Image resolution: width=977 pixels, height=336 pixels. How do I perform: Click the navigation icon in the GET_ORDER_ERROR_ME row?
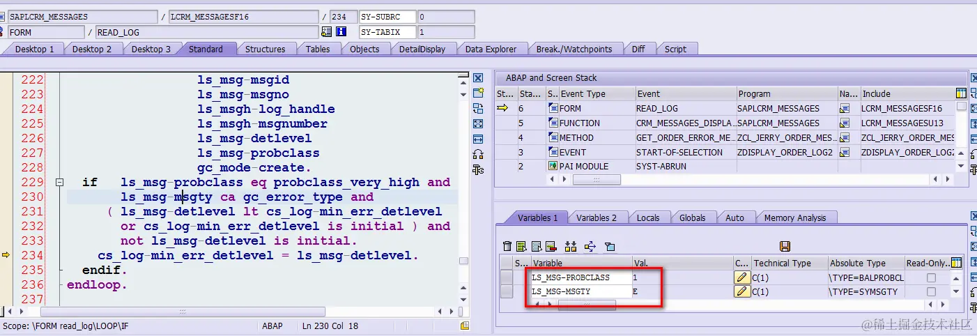click(845, 137)
